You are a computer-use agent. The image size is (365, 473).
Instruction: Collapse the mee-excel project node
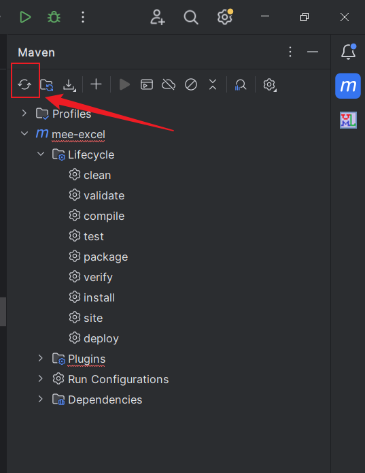(x=24, y=133)
